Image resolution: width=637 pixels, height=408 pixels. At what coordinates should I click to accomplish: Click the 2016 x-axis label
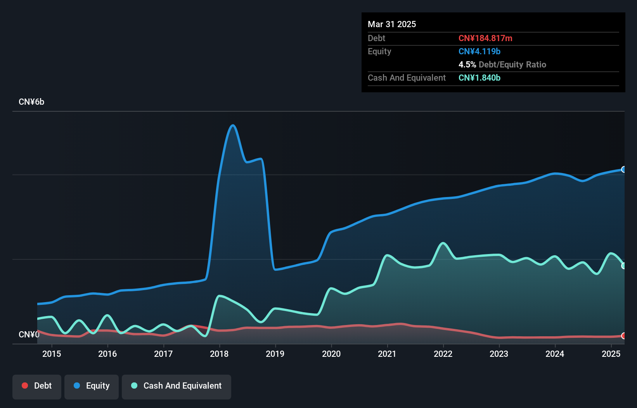(107, 354)
